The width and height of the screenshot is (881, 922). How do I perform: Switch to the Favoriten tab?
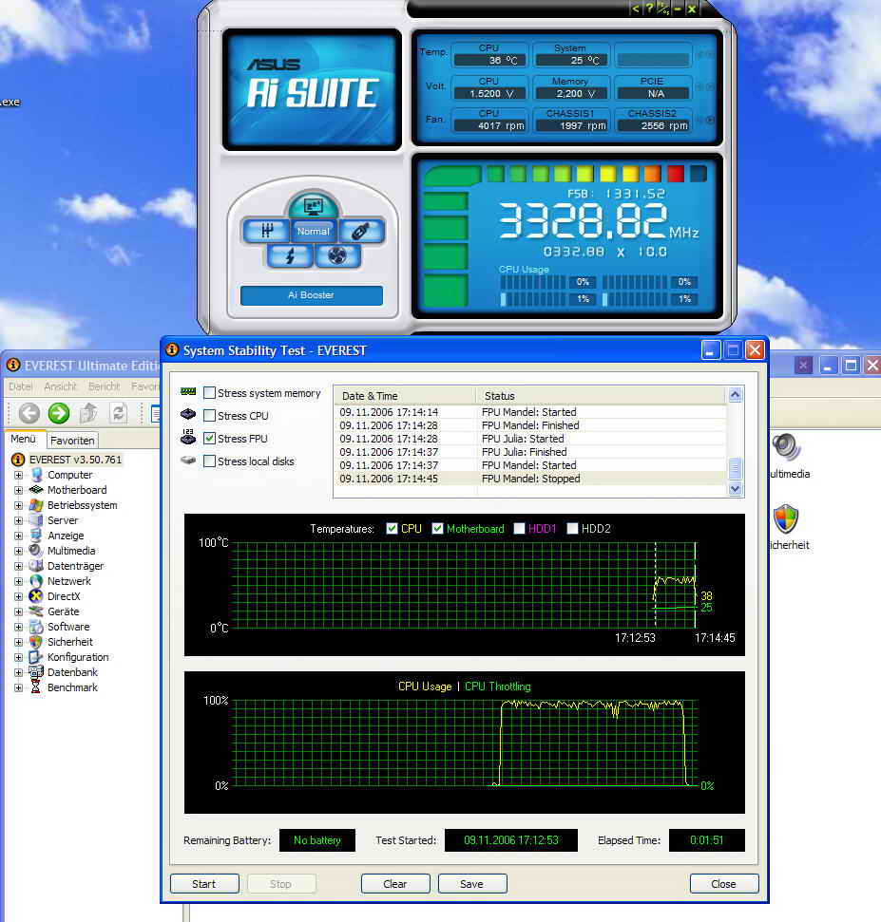pos(72,441)
